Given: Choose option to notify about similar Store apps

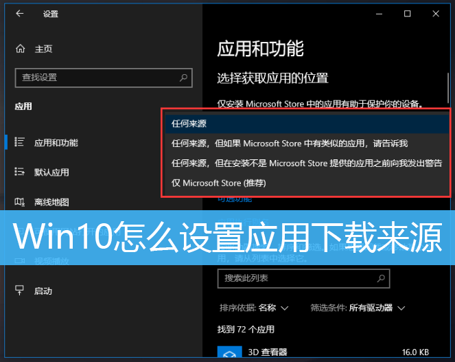Looking at the screenshot, I should pos(289,144).
